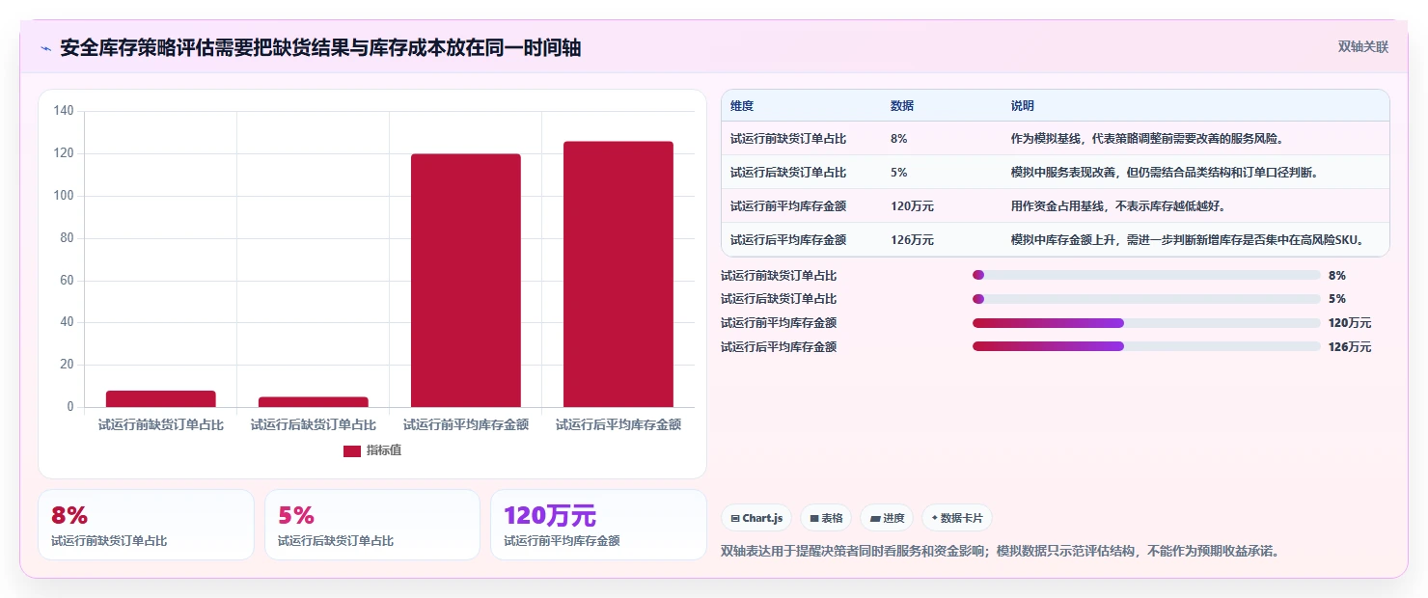Click the 126万元 cell in the table
The height and width of the screenshot is (598, 1428).
point(912,239)
